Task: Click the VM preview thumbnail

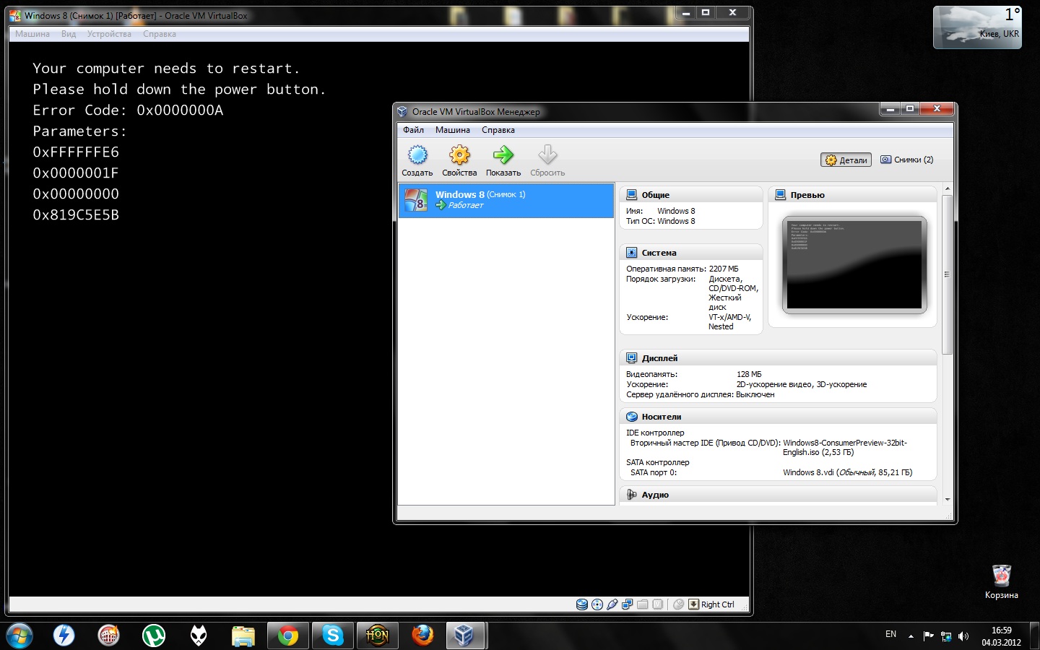Action: point(854,265)
